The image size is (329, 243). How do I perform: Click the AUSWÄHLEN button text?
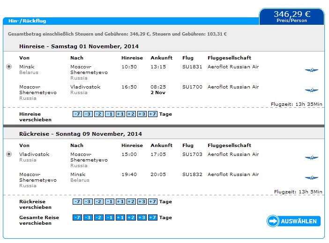[x=299, y=221]
